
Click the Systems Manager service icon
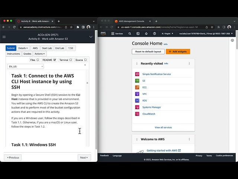coord(137,107)
